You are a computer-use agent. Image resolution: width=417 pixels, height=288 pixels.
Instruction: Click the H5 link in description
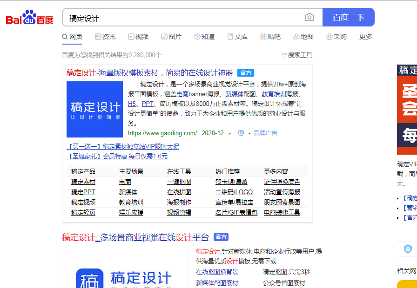132,104
